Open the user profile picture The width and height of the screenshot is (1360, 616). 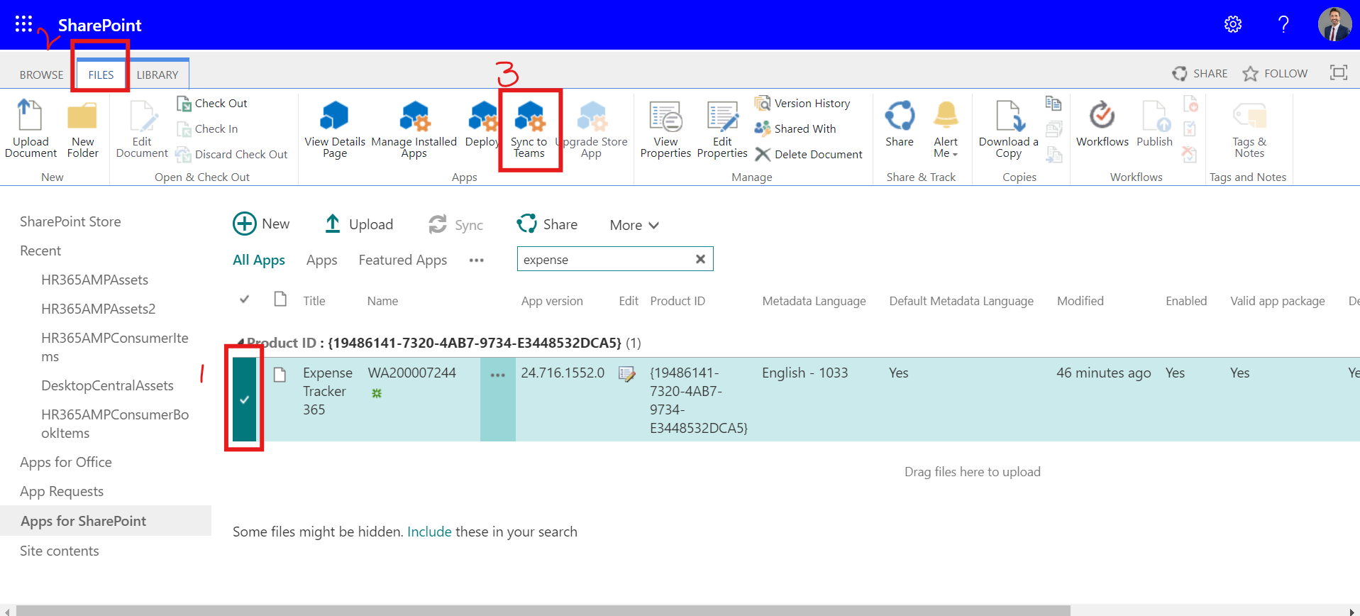click(x=1334, y=24)
